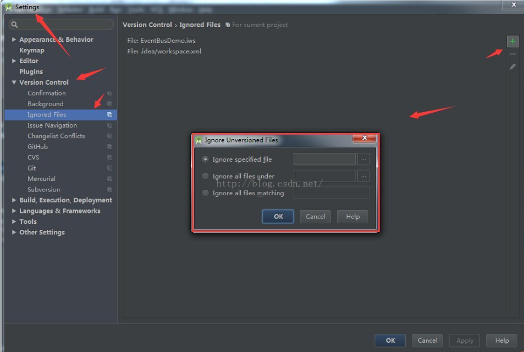Click Help at bottom of Settings window
This screenshot has height=352, width=524.
501,340
